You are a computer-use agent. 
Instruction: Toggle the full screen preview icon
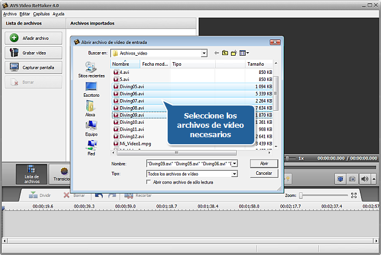click(x=340, y=179)
